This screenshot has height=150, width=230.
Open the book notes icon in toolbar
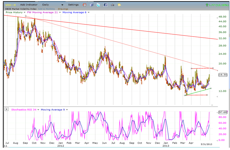pos(91,5)
